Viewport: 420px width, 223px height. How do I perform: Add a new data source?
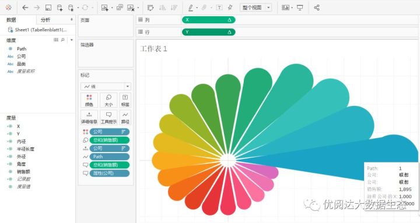pyautogui.click(x=60, y=8)
